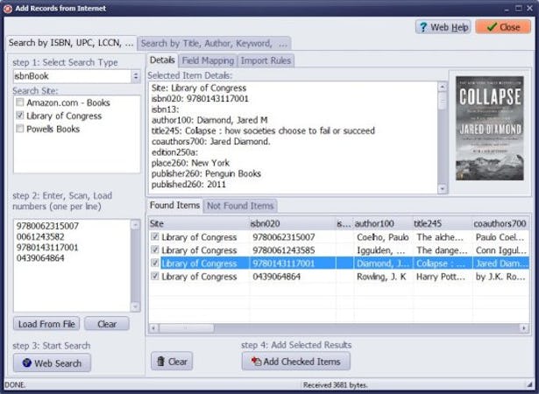Click Clear button beside Add Checked Items
Image resolution: width=539 pixels, height=394 pixels.
[x=172, y=362]
